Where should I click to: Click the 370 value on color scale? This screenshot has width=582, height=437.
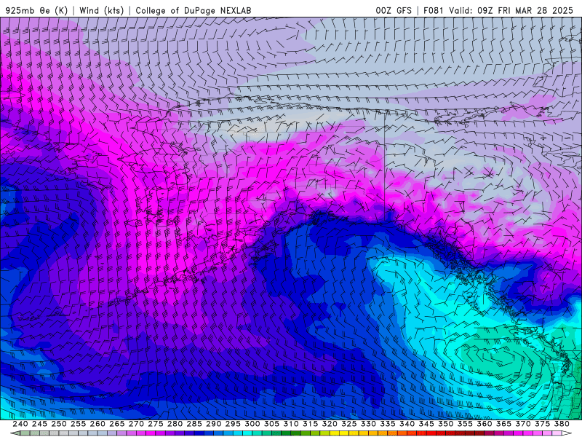523,424
